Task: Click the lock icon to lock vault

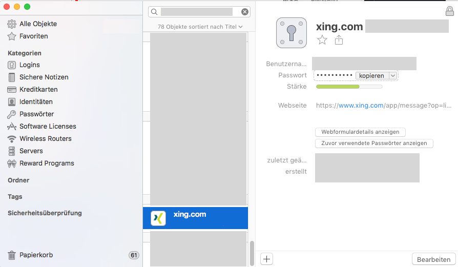Action: 450,11
